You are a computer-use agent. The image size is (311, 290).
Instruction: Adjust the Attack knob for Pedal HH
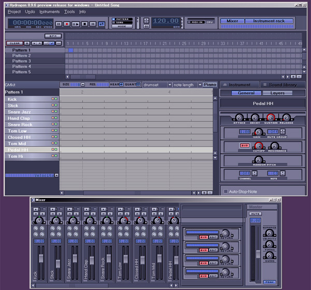[239, 118]
